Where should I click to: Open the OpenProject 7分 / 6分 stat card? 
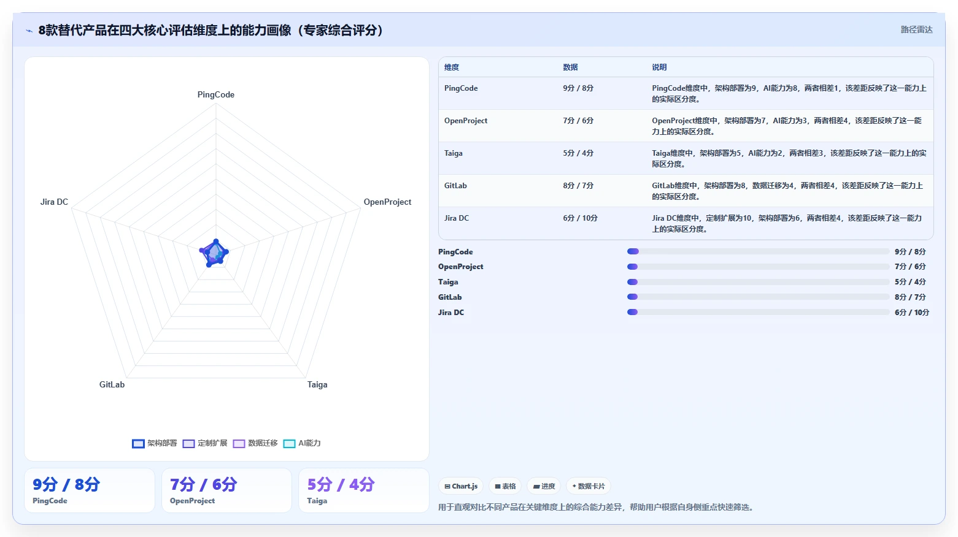click(x=226, y=490)
